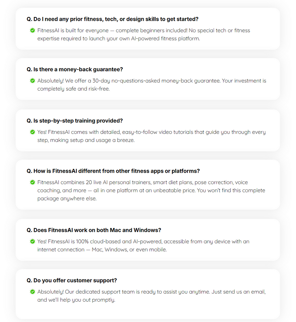Open the Mac and Windows question

(x=94, y=230)
